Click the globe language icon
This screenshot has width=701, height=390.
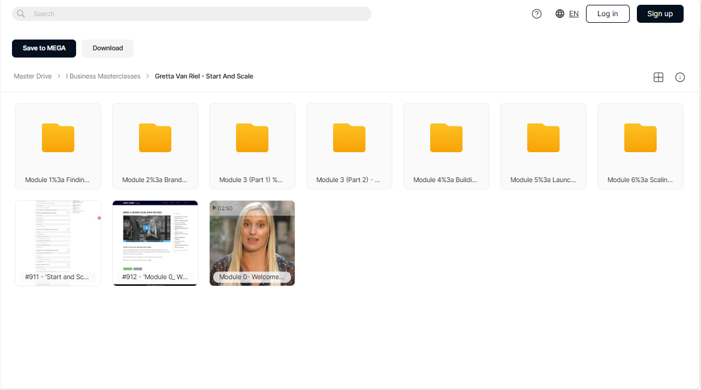560,14
